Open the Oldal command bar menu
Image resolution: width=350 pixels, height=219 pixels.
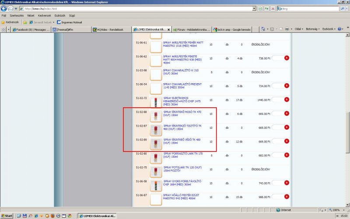tap(299, 29)
